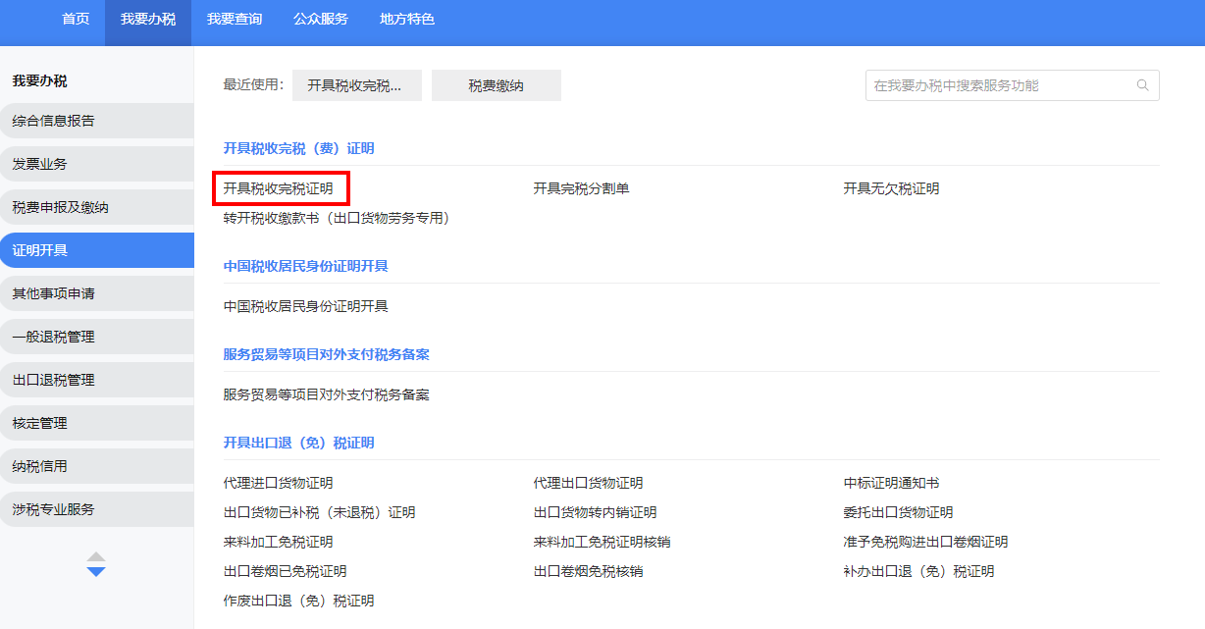Select 出口退税管理 in the sidebar

click(54, 380)
